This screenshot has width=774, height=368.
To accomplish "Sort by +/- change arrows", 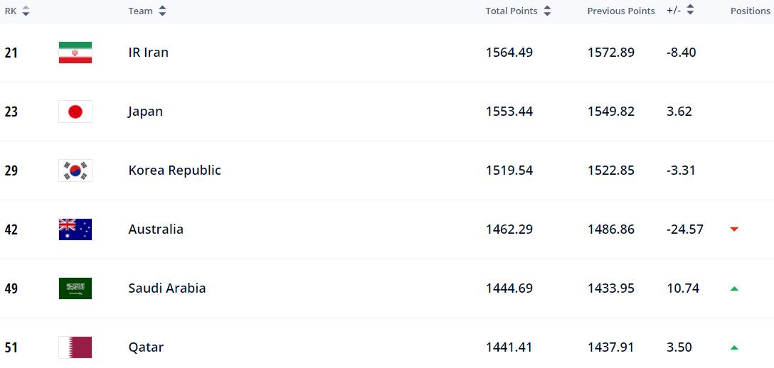I will click(690, 11).
